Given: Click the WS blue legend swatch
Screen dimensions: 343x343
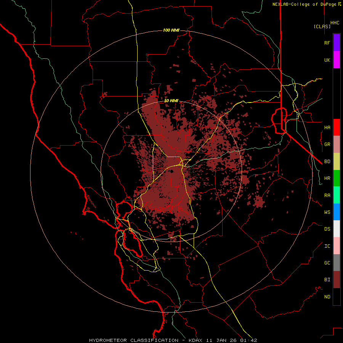Looking at the screenshot, I should tap(337, 212).
